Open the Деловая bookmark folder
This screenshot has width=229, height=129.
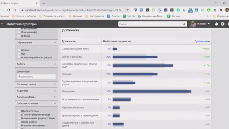click(x=75, y=16)
